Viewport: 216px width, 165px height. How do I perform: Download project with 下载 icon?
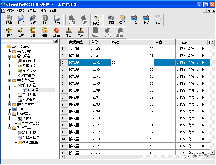tap(134, 20)
